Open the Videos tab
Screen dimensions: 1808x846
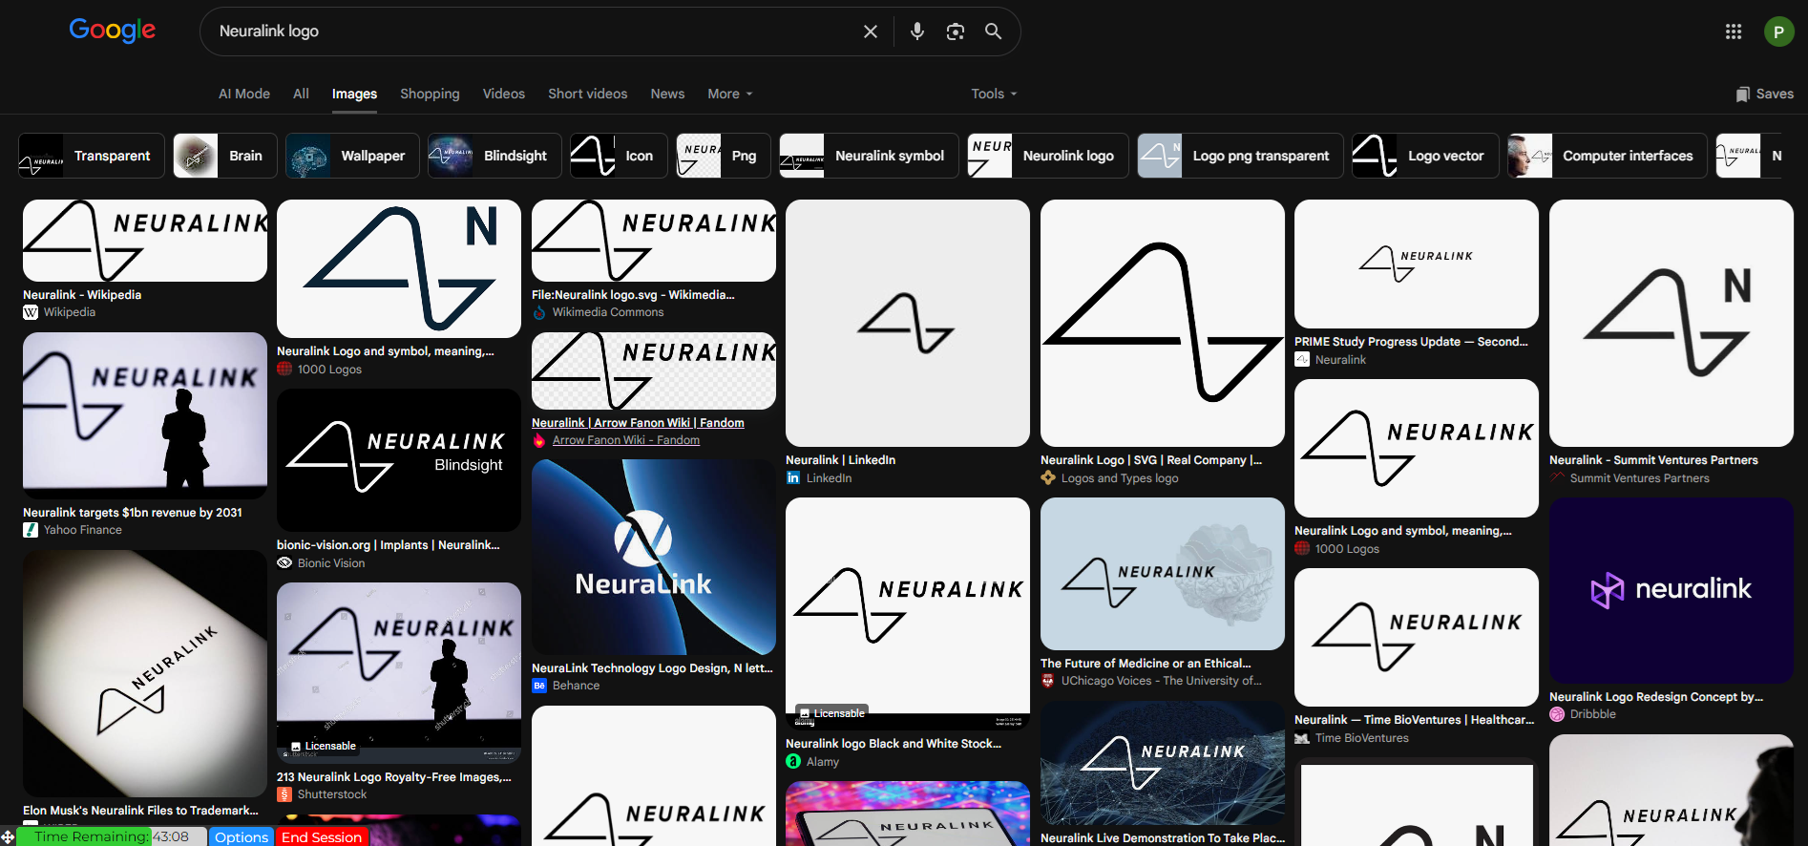504,94
